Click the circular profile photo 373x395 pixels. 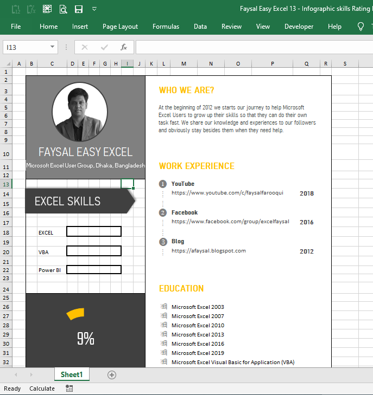pyautogui.click(x=80, y=112)
